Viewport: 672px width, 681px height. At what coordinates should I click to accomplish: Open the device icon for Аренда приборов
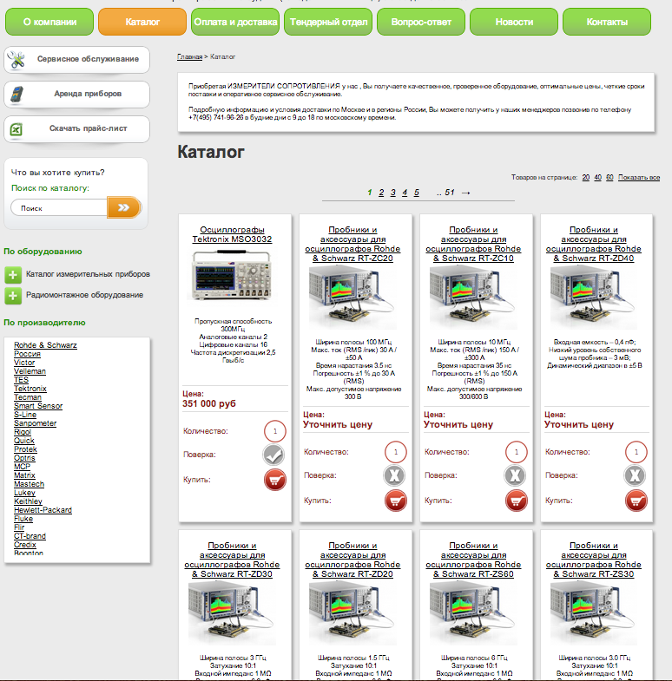click(x=16, y=95)
